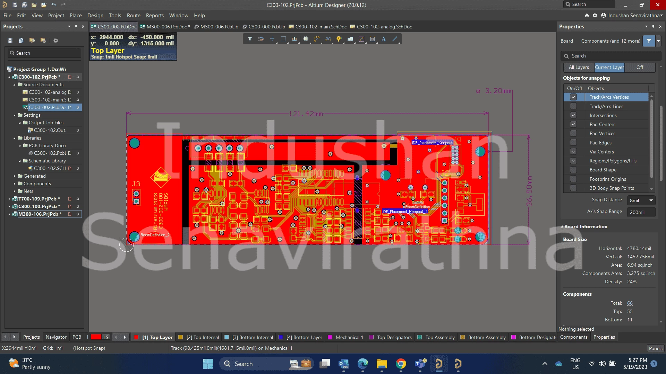Enable the Pad Edges snapping checkbox
Screen dimensions: 666x374
coord(573,143)
